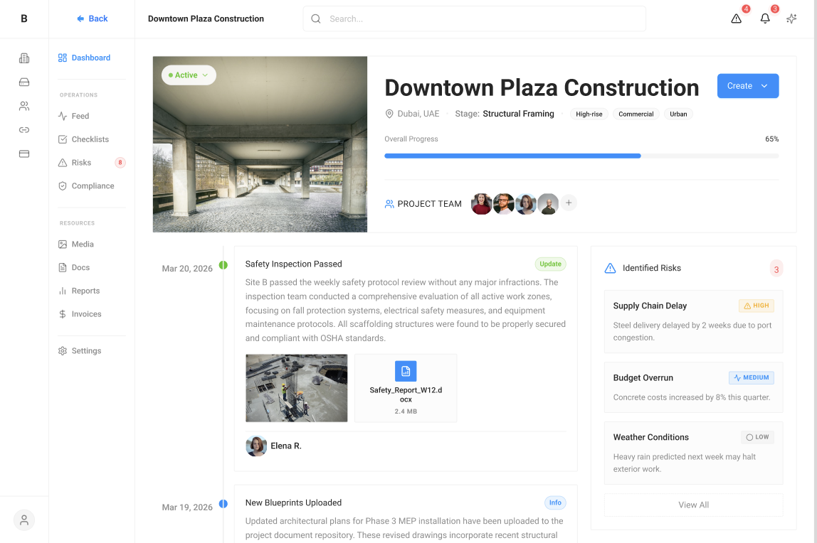Click the Elena R. author name
The image size is (817, 543).
[286, 446]
